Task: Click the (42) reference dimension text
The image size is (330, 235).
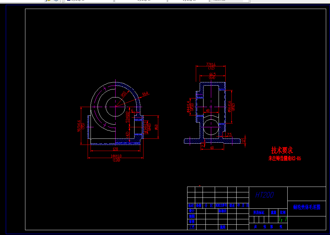Action: (127, 135)
